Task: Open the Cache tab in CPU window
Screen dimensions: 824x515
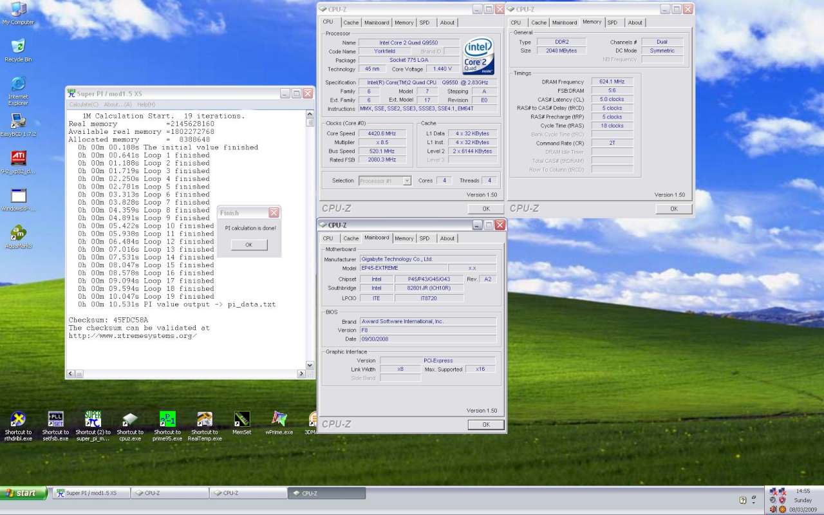Action: point(351,23)
